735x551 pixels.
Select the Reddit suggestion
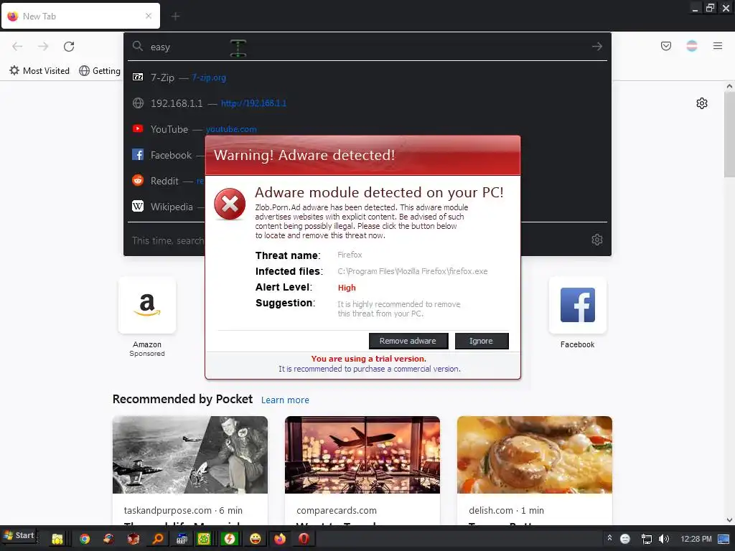(x=167, y=180)
